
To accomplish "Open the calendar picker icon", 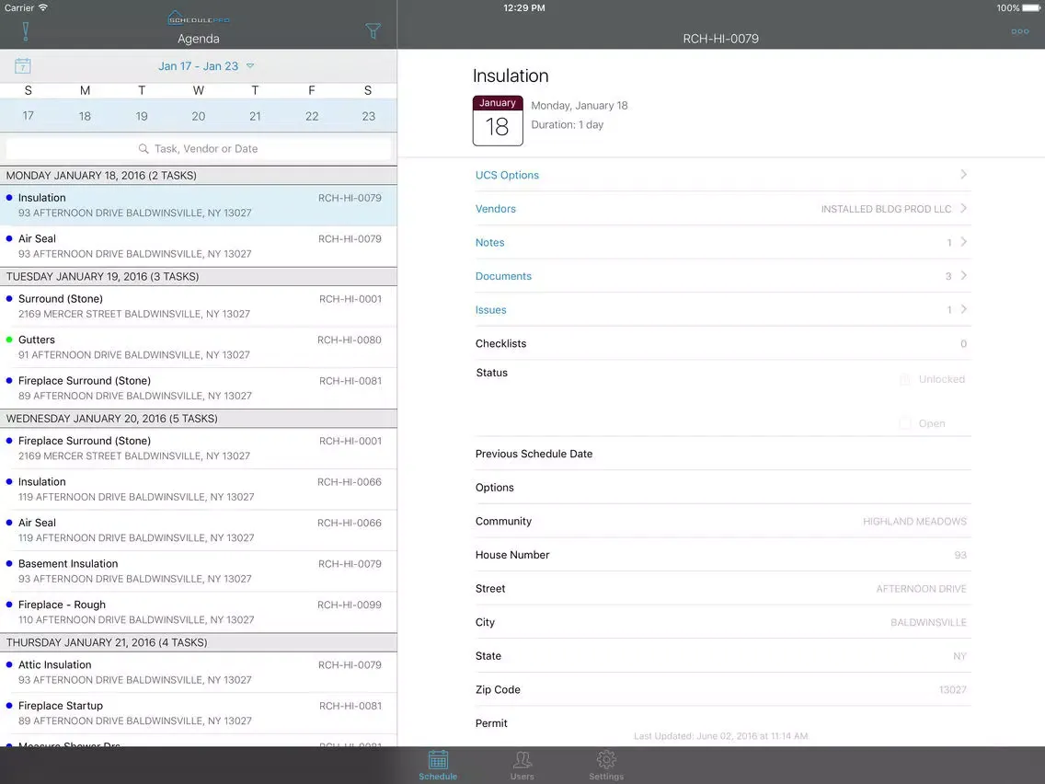I will (23, 66).
